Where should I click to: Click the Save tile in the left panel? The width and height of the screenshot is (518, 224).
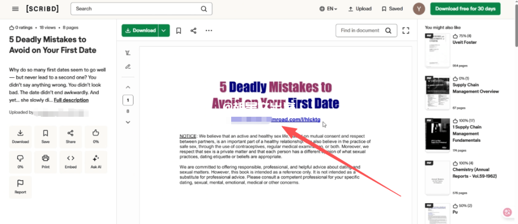click(46, 137)
